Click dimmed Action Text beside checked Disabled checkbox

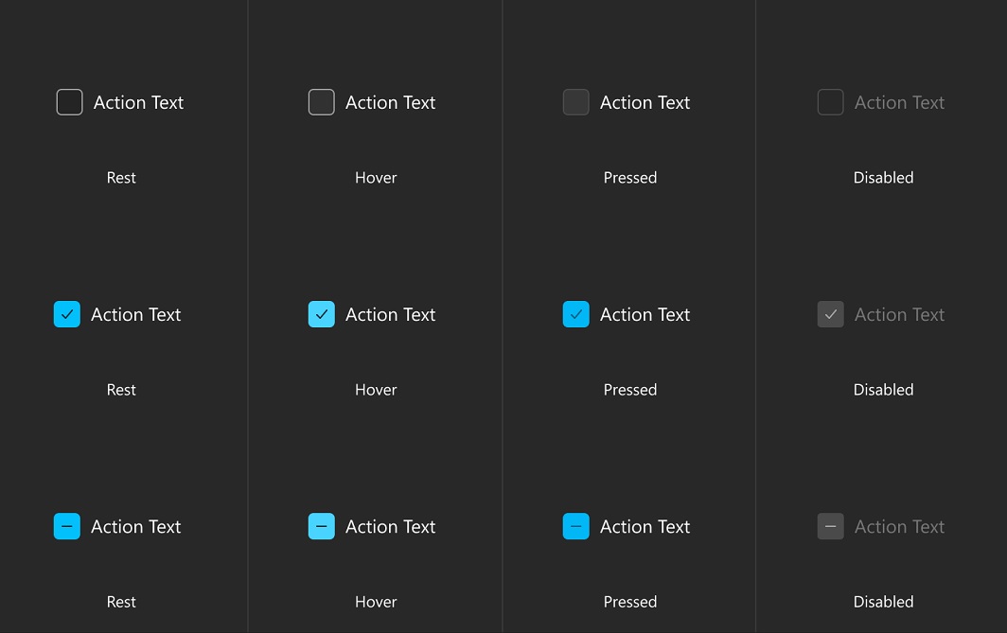(899, 314)
